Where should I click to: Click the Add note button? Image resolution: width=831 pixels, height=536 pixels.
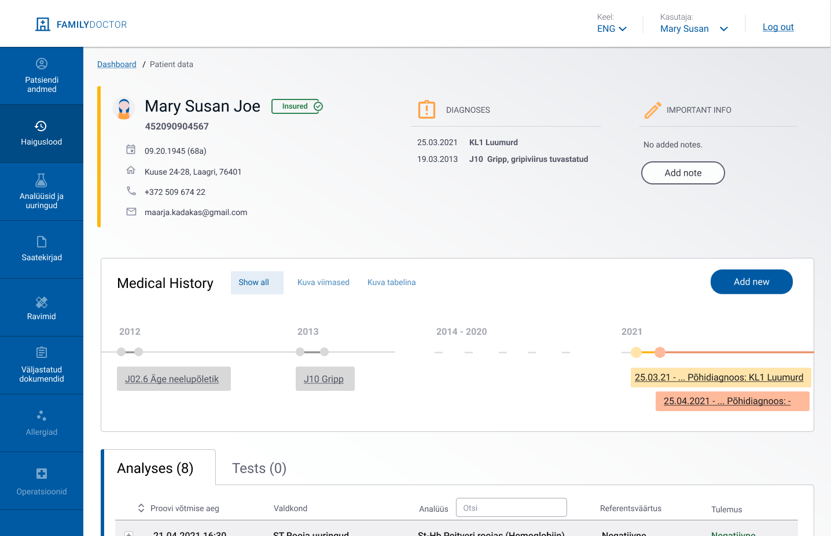(683, 173)
